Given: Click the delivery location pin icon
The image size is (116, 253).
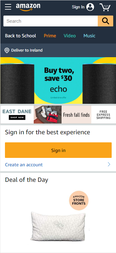Looking at the screenshot, I should click(x=7, y=50).
